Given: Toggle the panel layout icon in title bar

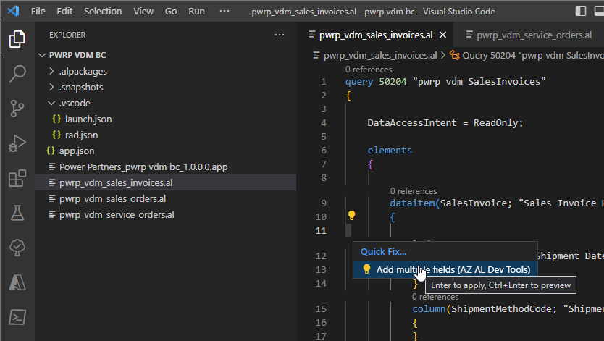Looking at the screenshot, I should pyautogui.click(x=600, y=11).
